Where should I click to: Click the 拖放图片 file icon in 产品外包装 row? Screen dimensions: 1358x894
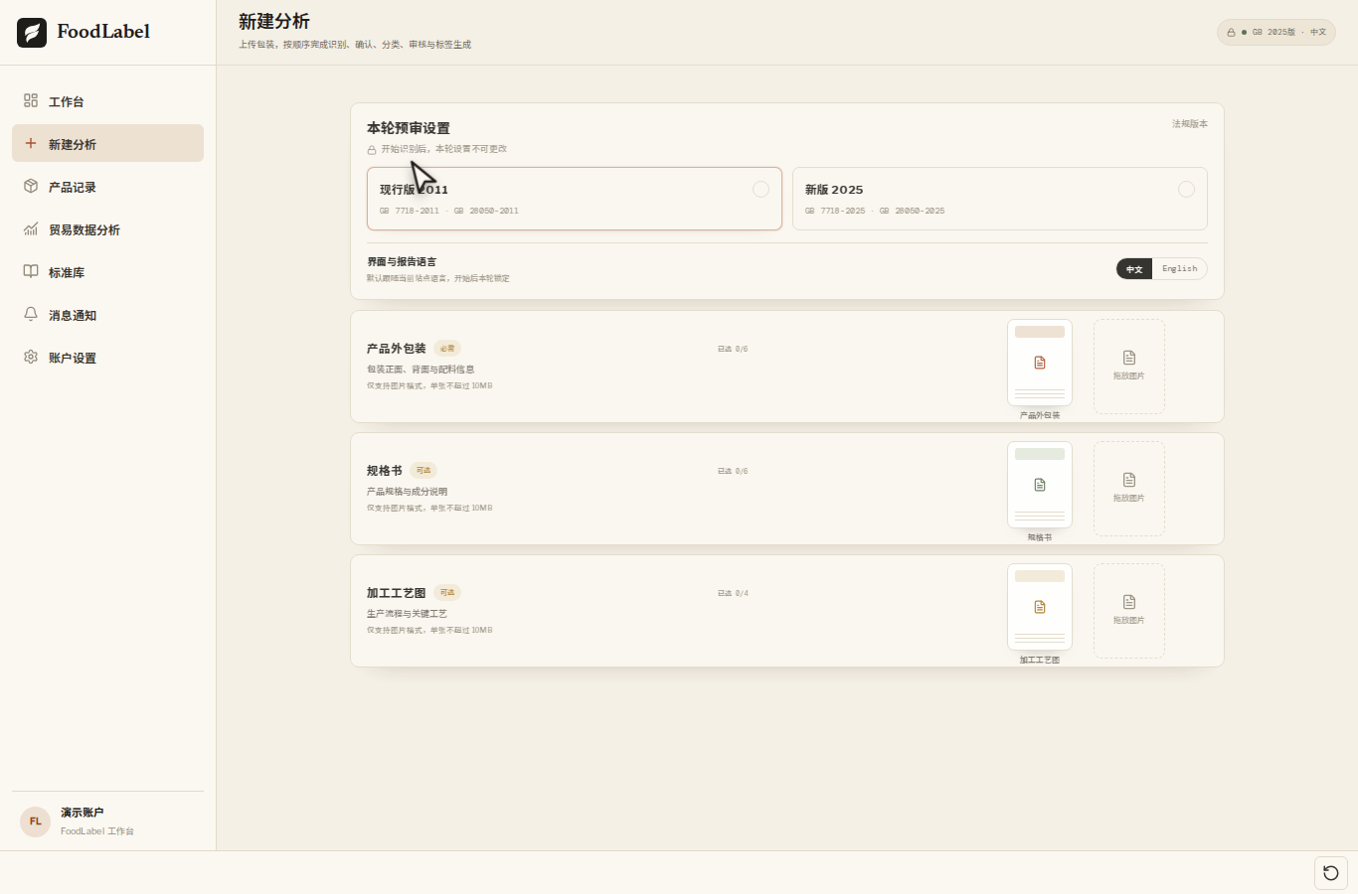pyautogui.click(x=1129, y=358)
